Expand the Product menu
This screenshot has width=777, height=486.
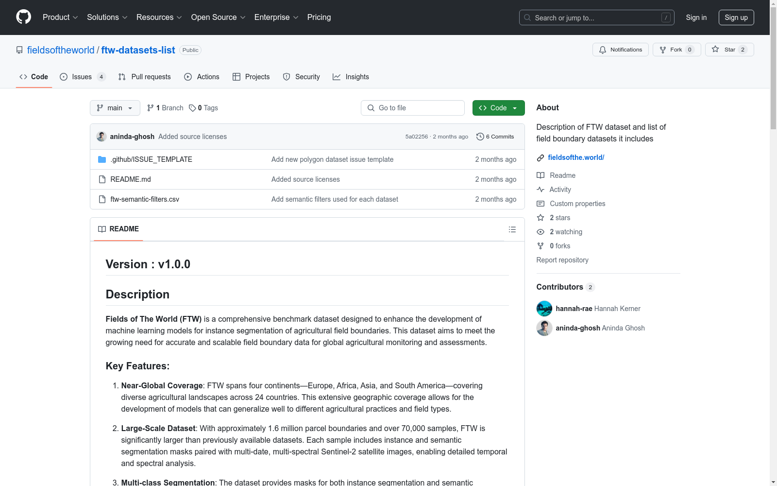(x=60, y=17)
